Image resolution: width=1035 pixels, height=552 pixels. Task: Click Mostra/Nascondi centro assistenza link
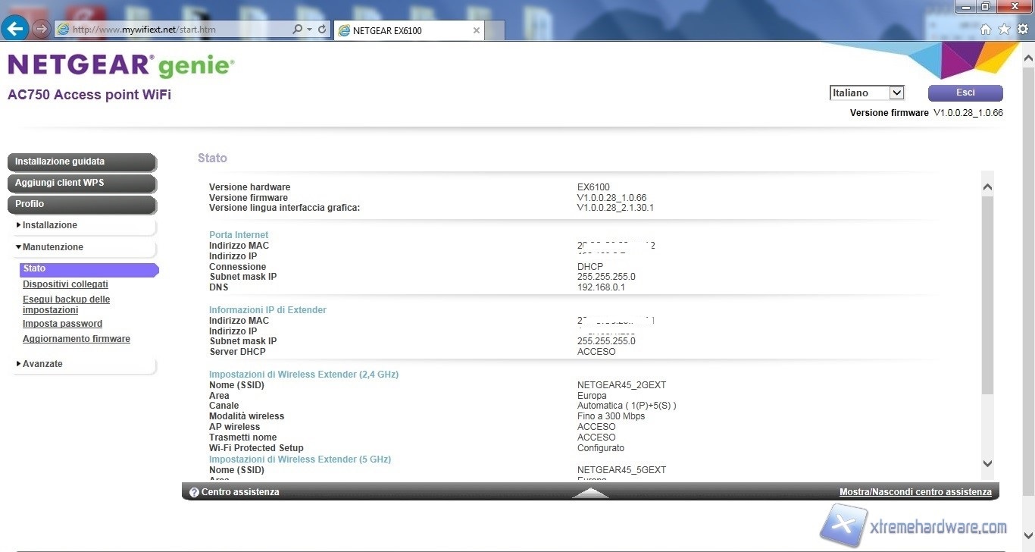click(915, 492)
